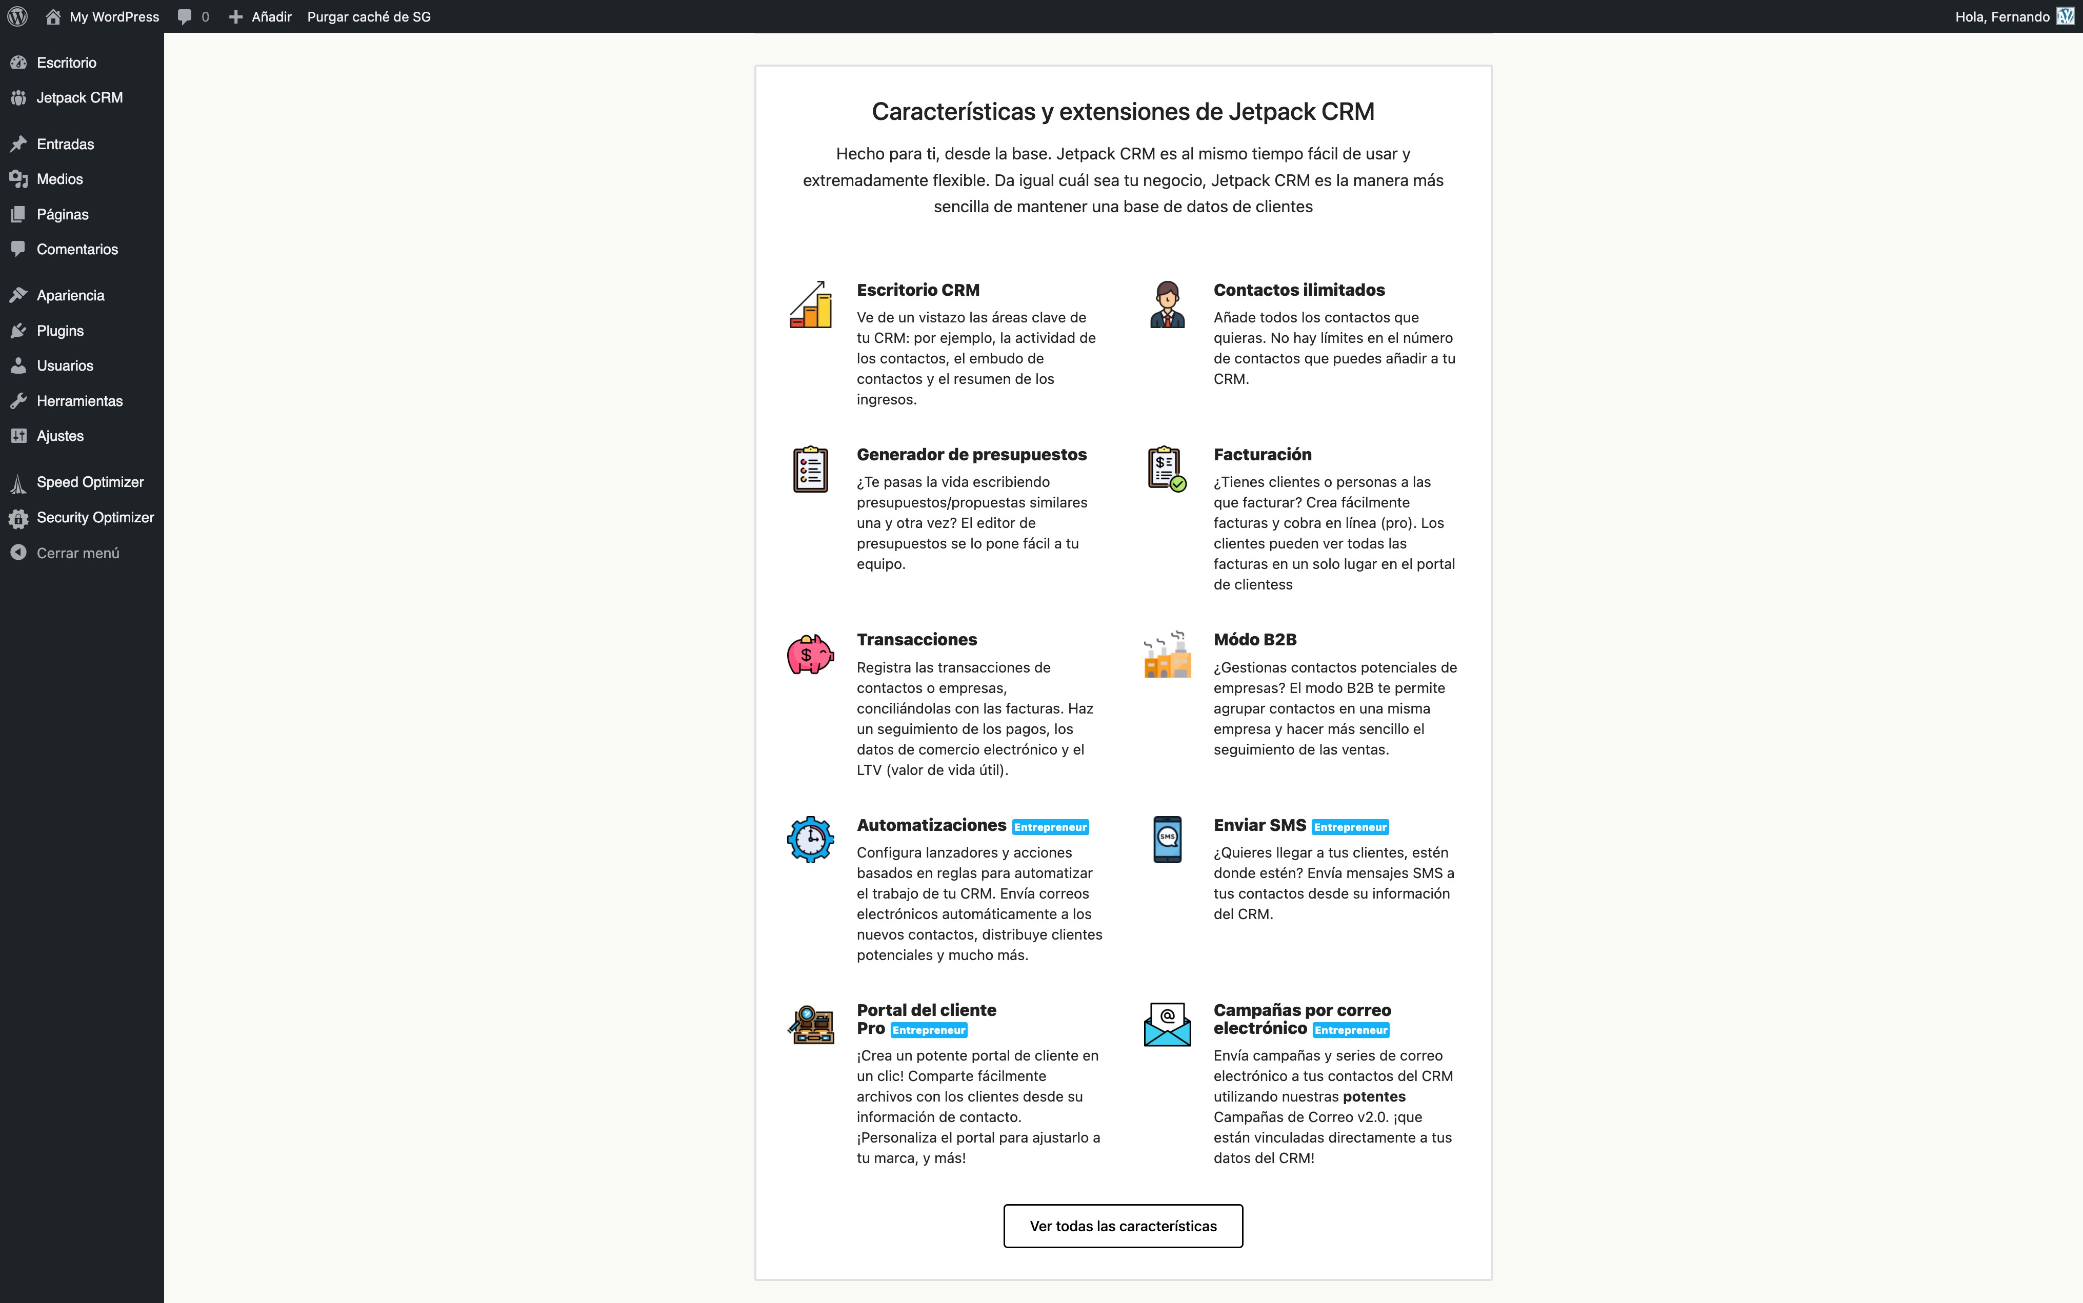Click the Páginas pages icon
2083x1303 pixels.
[18, 214]
